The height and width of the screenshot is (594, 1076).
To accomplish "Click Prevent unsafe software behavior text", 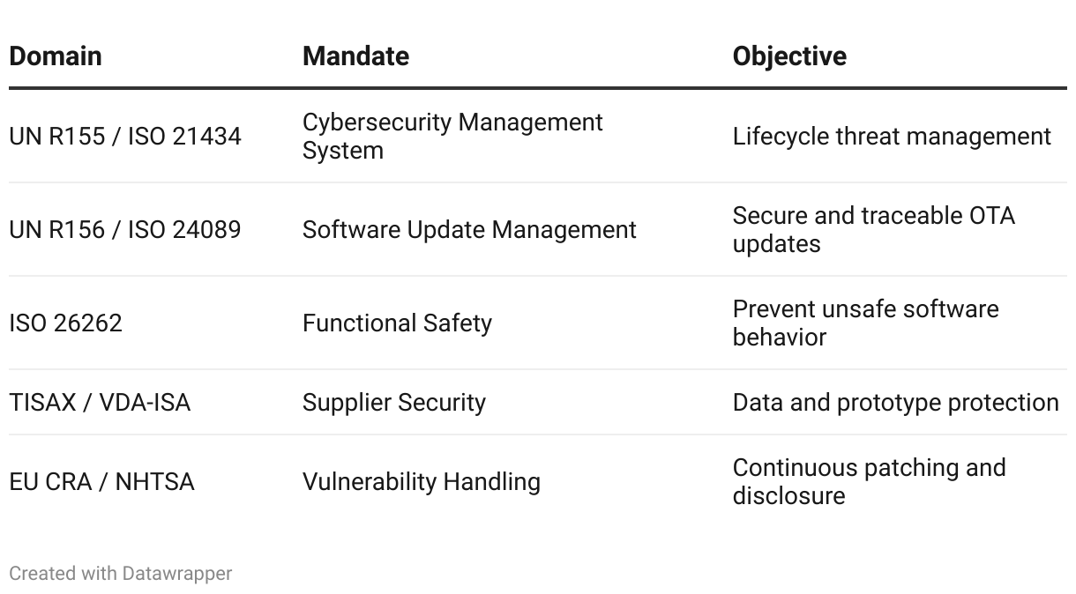I will (x=866, y=323).
